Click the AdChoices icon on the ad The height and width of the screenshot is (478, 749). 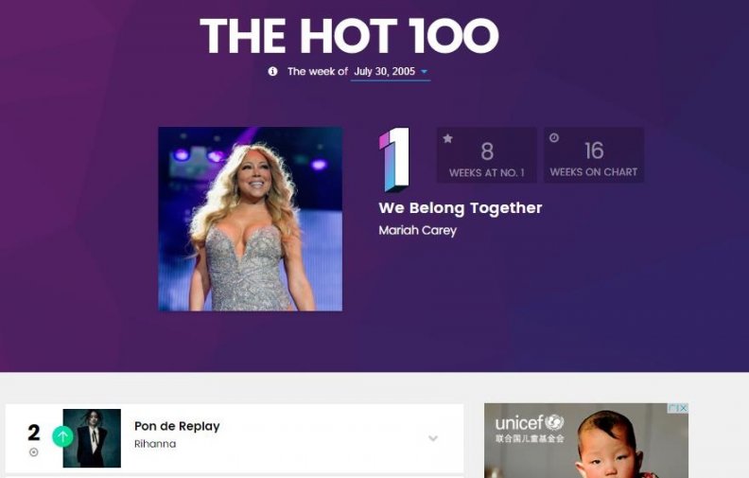pos(674,408)
